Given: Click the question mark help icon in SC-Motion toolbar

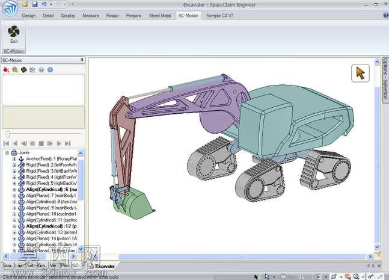Looking at the screenshot, I should click(x=41, y=70).
